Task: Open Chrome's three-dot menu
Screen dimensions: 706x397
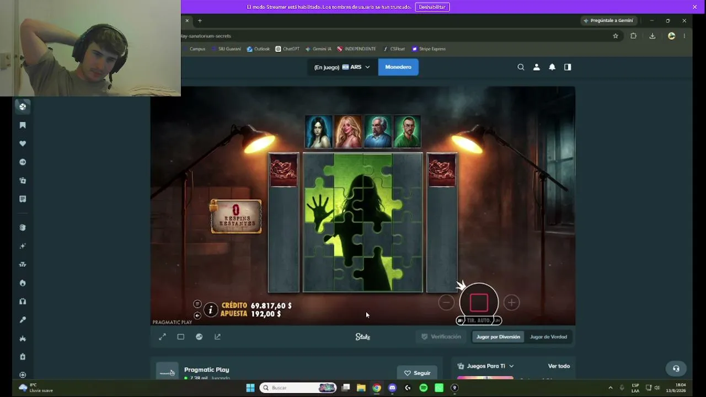Action: pos(684,36)
